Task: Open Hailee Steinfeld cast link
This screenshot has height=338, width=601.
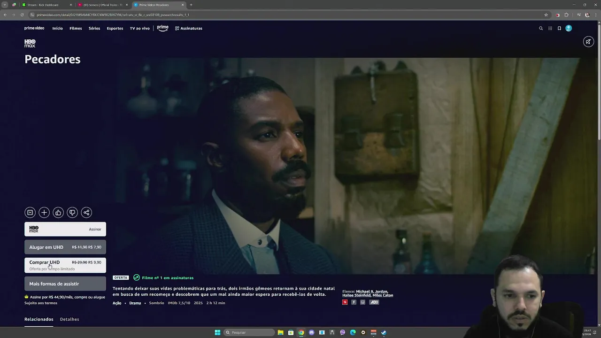Action: [x=356, y=295]
